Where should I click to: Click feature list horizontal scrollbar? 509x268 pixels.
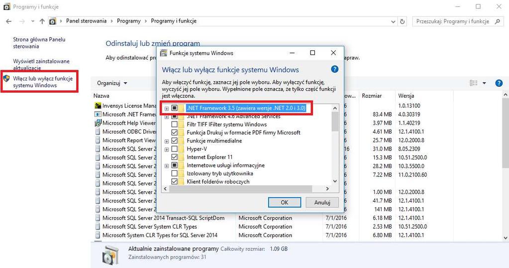(x=240, y=189)
